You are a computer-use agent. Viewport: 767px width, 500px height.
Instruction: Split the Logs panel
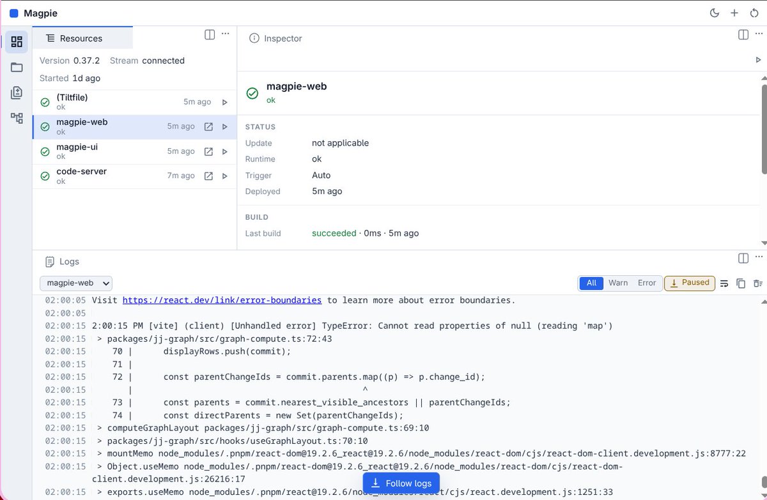[x=743, y=258]
